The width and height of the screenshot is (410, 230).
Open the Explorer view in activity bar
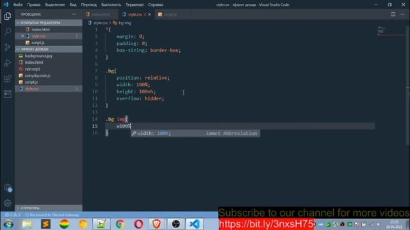pyautogui.click(x=8, y=16)
